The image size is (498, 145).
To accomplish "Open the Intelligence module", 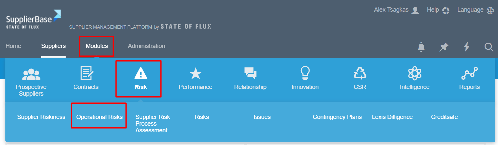I will 415,79.
